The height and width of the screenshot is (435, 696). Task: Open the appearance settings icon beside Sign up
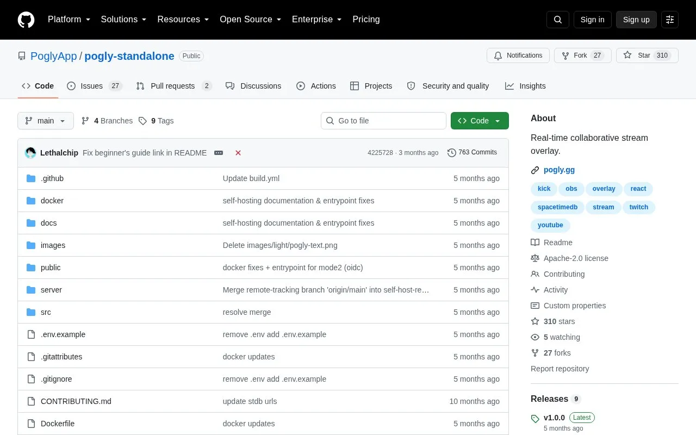point(670,20)
